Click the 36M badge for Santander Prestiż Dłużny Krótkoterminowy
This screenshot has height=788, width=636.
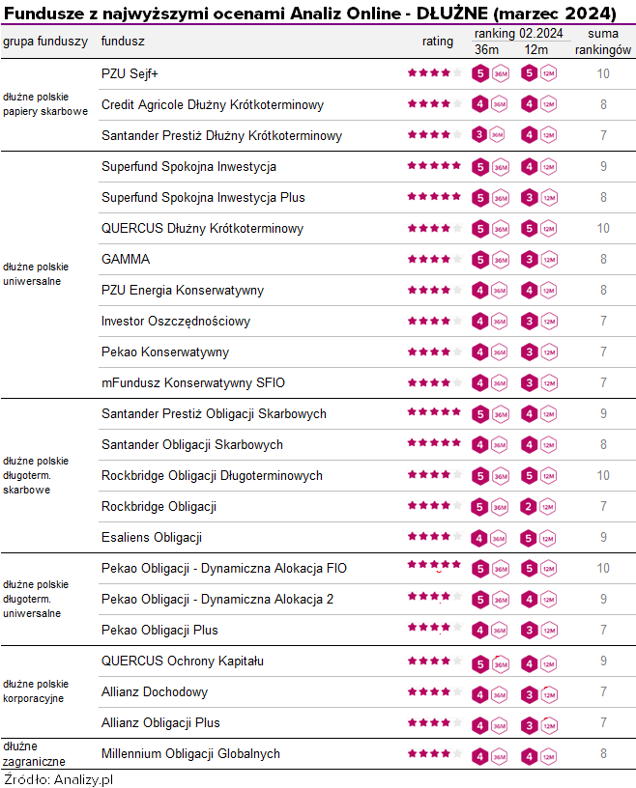(489, 135)
